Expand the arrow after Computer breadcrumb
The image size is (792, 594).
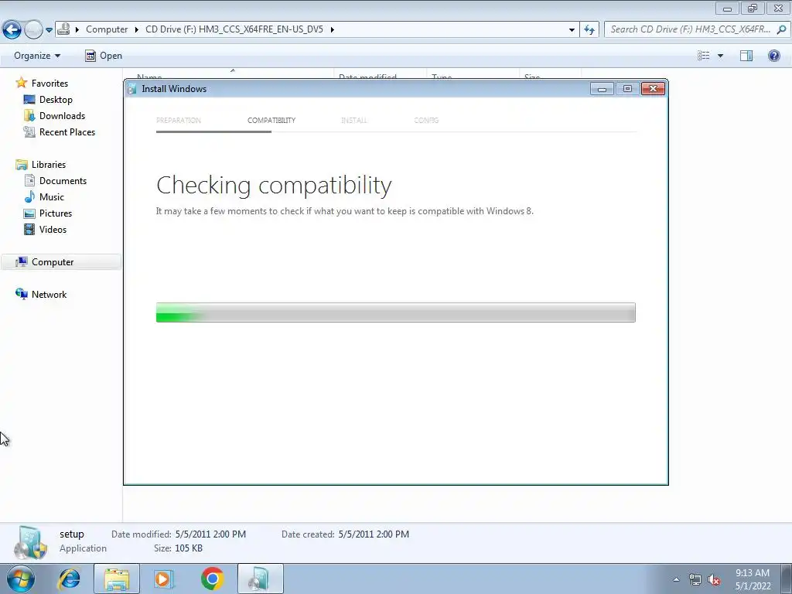click(x=136, y=29)
